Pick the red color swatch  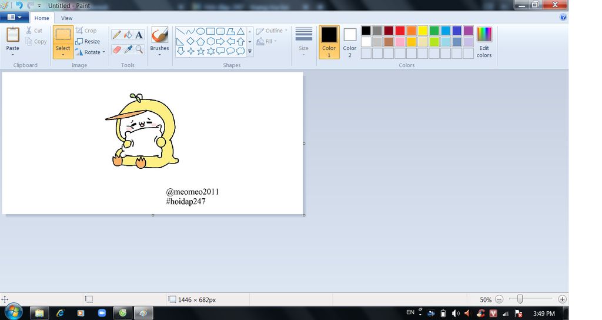click(x=400, y=31)
